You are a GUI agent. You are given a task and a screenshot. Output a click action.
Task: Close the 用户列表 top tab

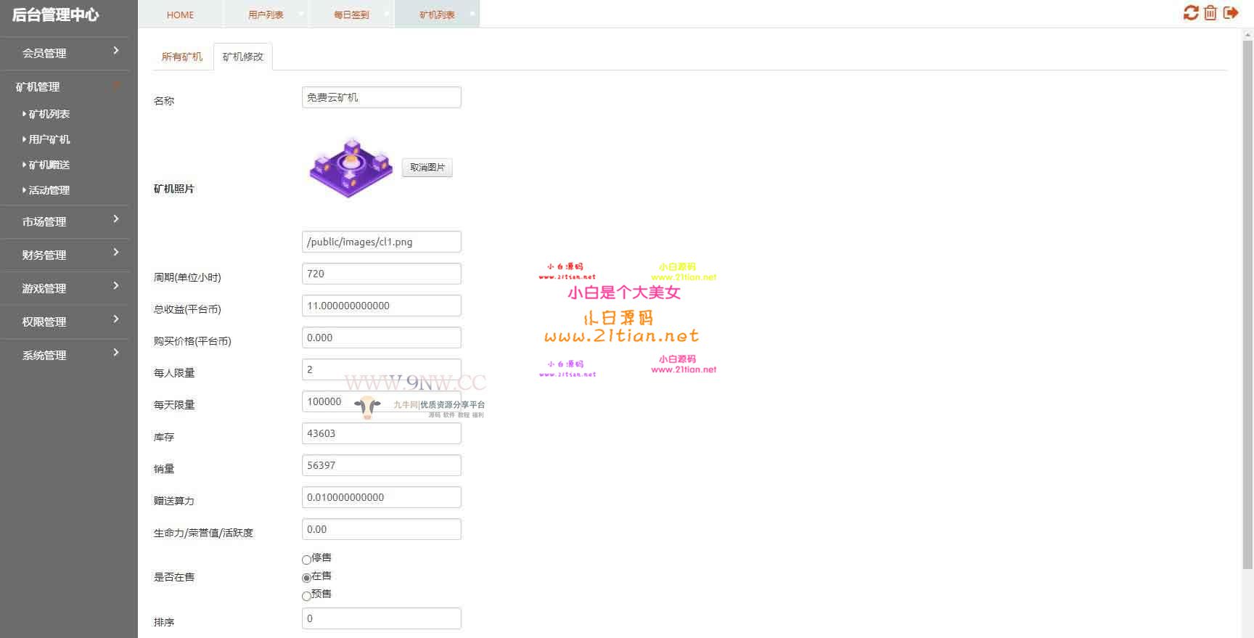coord(301,13)
